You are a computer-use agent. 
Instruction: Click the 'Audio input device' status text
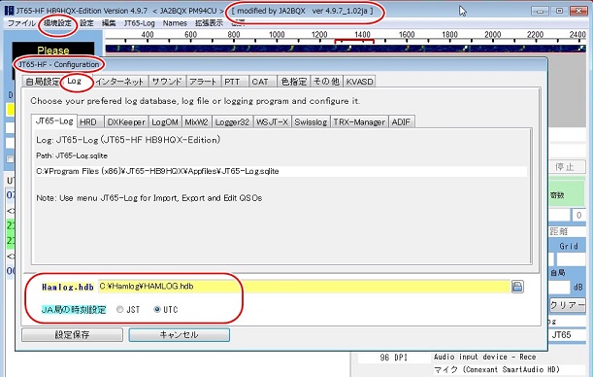pyautogui.click(x=484, y=357)
